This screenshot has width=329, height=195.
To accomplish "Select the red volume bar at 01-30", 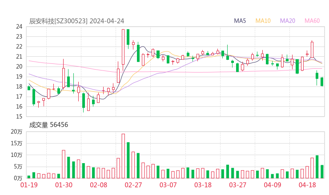I will [x=64, y=164].
